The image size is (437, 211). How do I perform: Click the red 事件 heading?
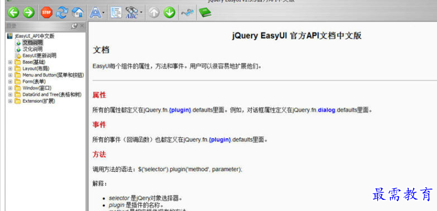[99, 125]
